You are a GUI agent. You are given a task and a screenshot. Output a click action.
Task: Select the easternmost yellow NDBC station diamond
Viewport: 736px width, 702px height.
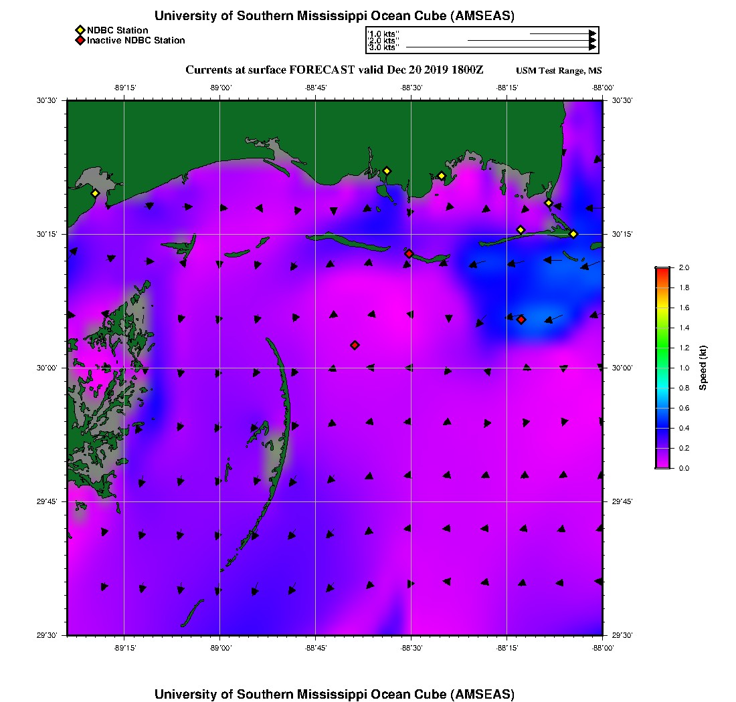click(573, 233)
